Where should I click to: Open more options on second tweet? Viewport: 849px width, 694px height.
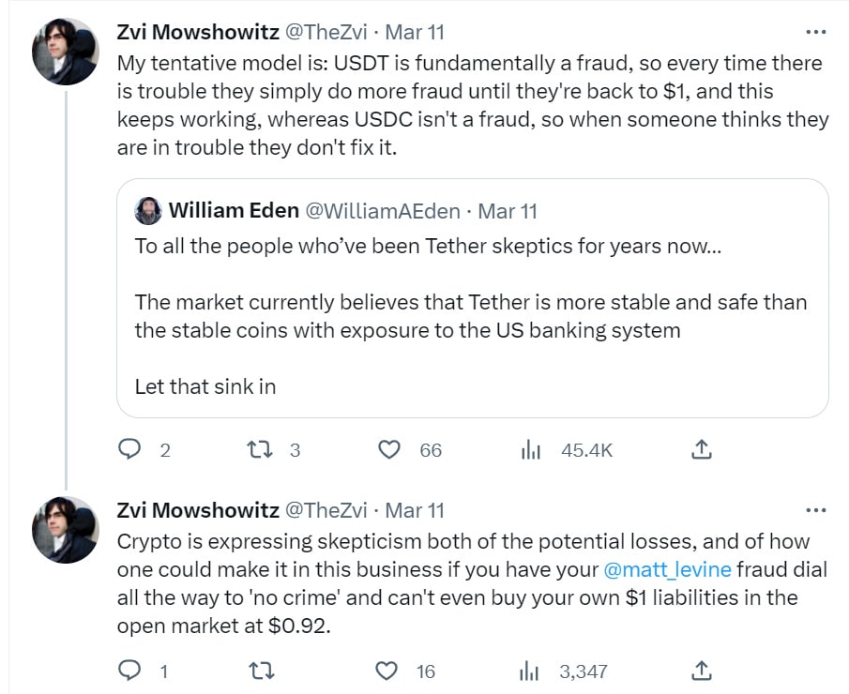pyautogui.click(x=816, y=510)
